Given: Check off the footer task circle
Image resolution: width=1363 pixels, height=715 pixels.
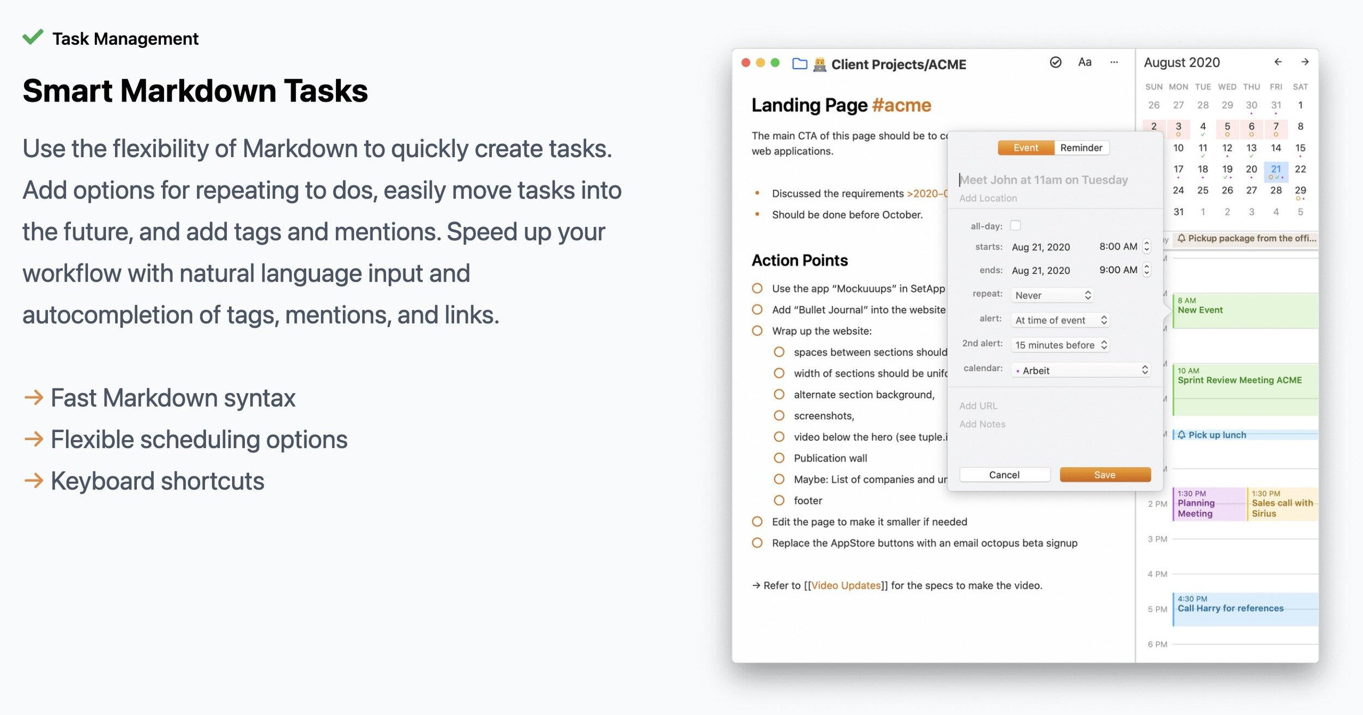Looking at the screenshot, I should tap(779, 500).
